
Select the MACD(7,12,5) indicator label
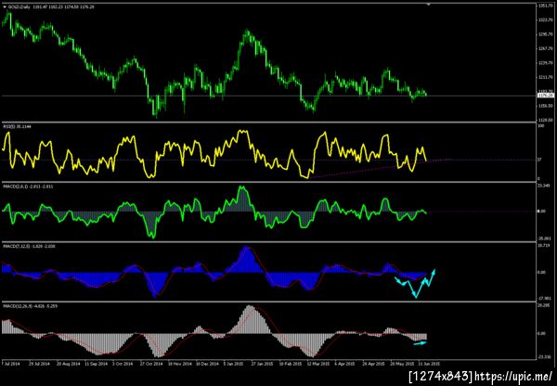click(29, 246)
